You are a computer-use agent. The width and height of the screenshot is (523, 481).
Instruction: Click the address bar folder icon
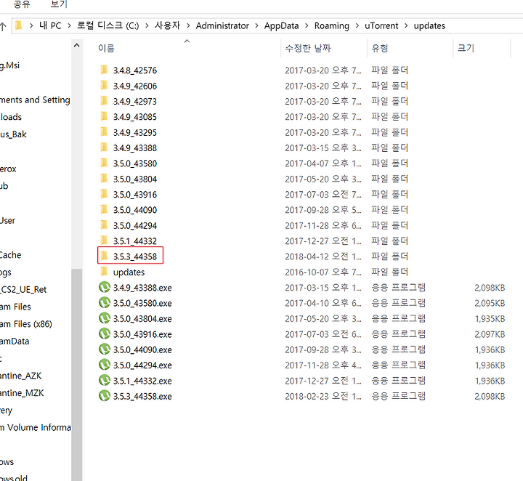(x=19, y=25)
